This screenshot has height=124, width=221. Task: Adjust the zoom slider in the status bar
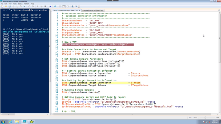coord(205,117)
